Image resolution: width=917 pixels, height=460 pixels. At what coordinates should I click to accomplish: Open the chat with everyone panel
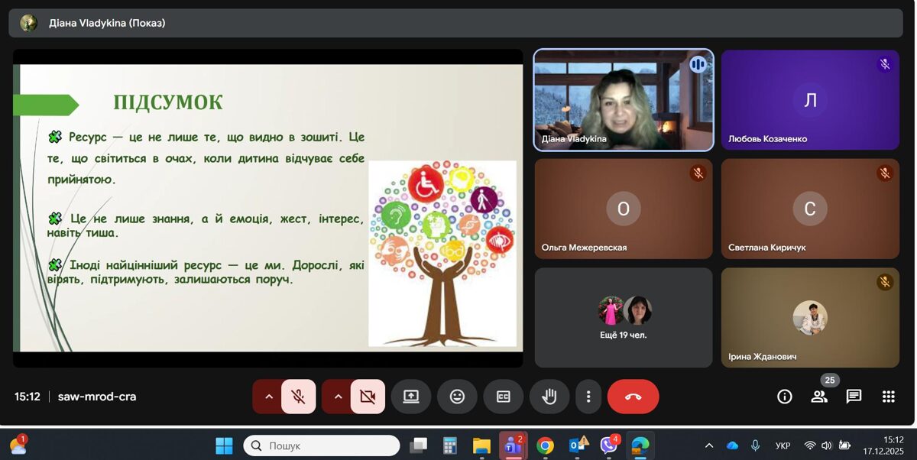(x=854, y=397)
